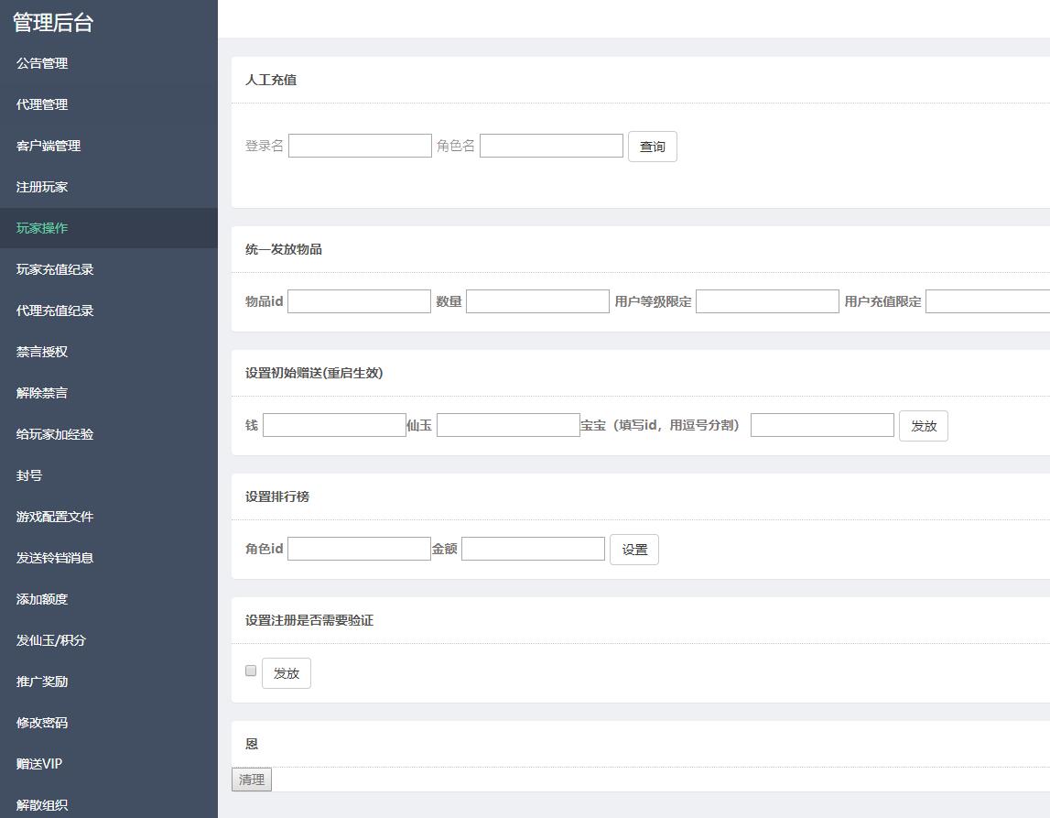Focus the 角色id input field
This screenshot has height=818, width=1050.
coord(359,549)
